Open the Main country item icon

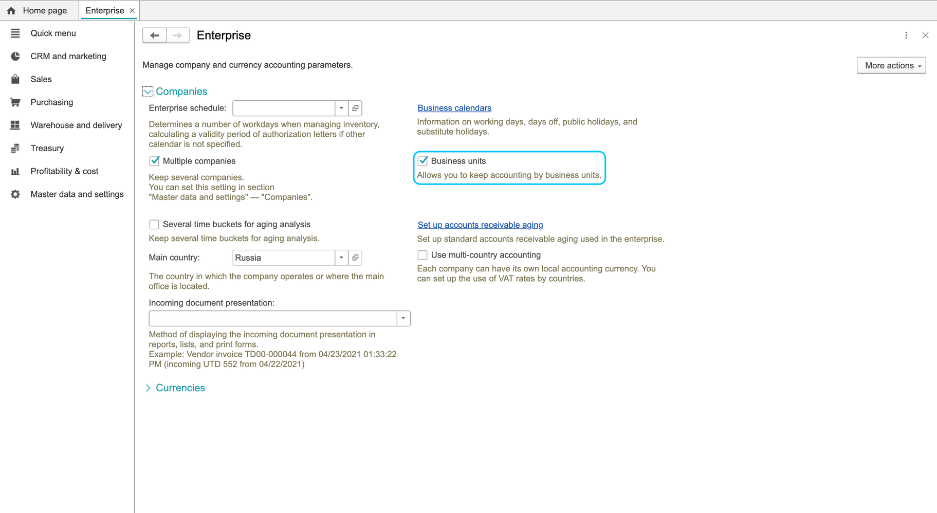tap(355, 258)
